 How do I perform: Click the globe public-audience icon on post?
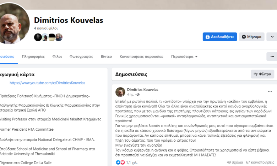[x=138, y=95]
